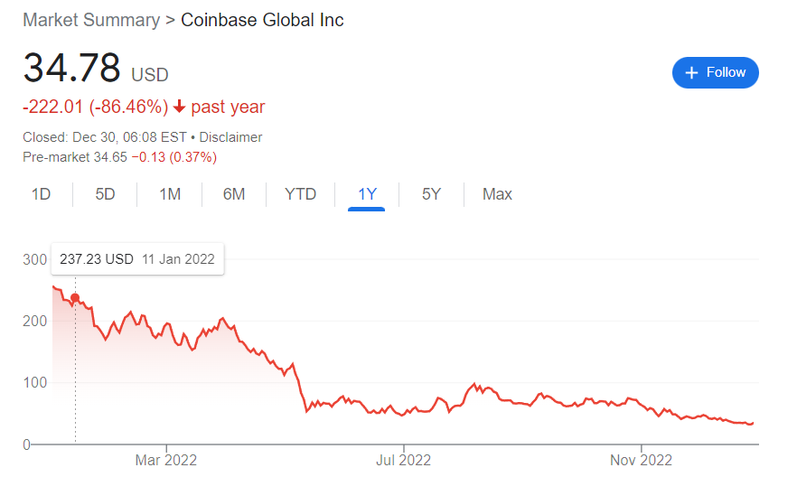Select the YTD tab
This screenshot has height=477, width=797.
300,194
